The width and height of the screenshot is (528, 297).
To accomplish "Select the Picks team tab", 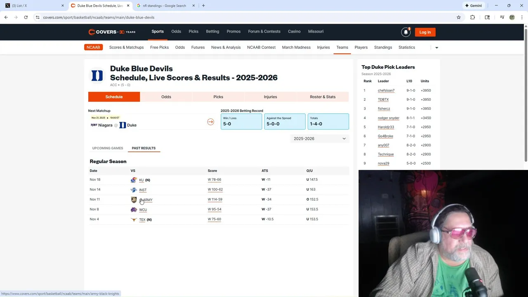I will coord(218,97).
